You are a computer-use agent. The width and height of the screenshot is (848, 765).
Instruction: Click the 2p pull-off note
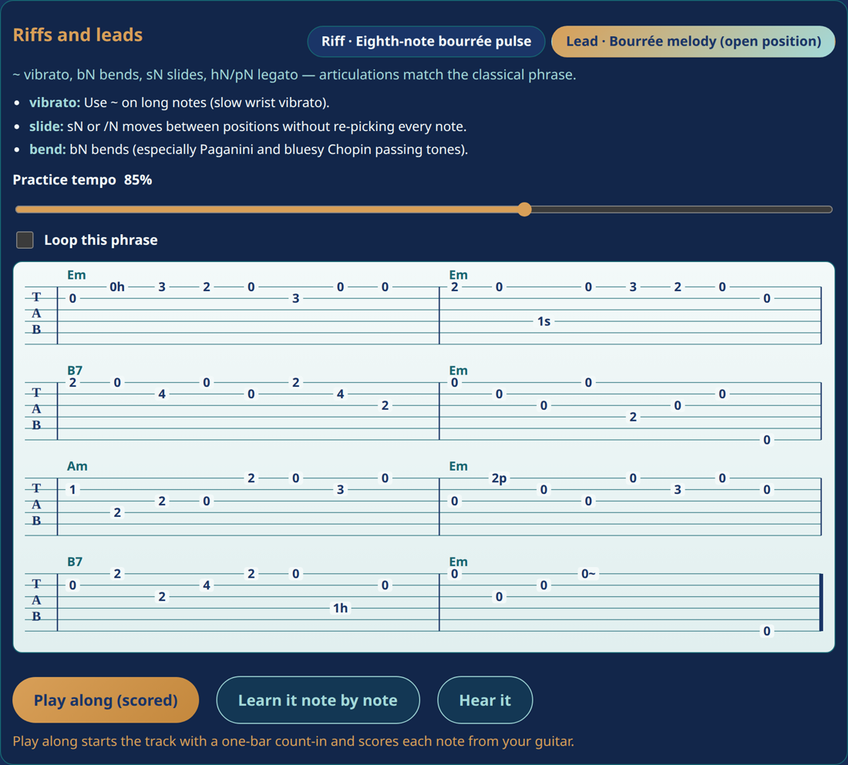pos(500,478)
